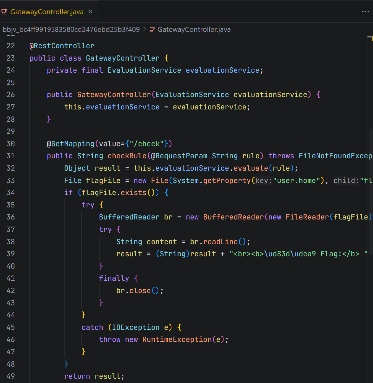This screenshot has width=373, height=383.
Task: Click the Java file icon in the GatewayController.java tab
Action: coord(4,12)
